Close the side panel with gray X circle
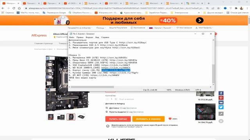The height and width of the screenshot is (140, 250). (221, 121)
